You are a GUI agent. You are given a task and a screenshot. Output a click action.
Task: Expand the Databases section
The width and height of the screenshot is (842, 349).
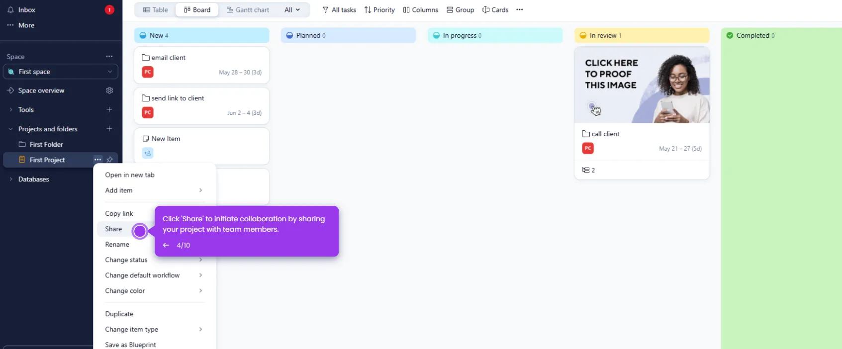coord(11,179)
